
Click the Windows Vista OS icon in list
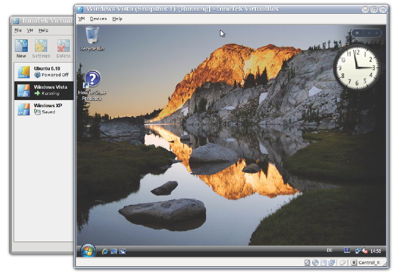24,90
